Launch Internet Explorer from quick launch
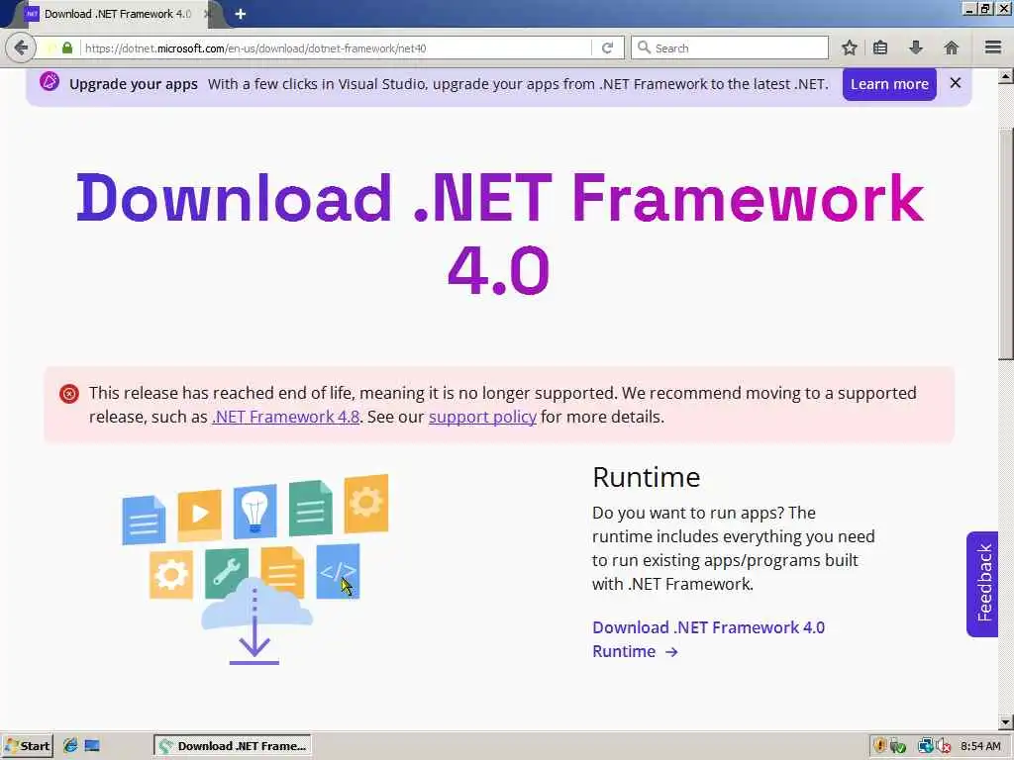This screenshot has width=1014, height=760. pos(70,746)
